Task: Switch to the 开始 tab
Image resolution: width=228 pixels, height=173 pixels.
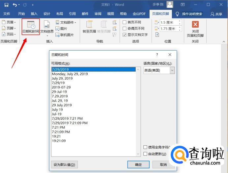Action: coord(21,14)
